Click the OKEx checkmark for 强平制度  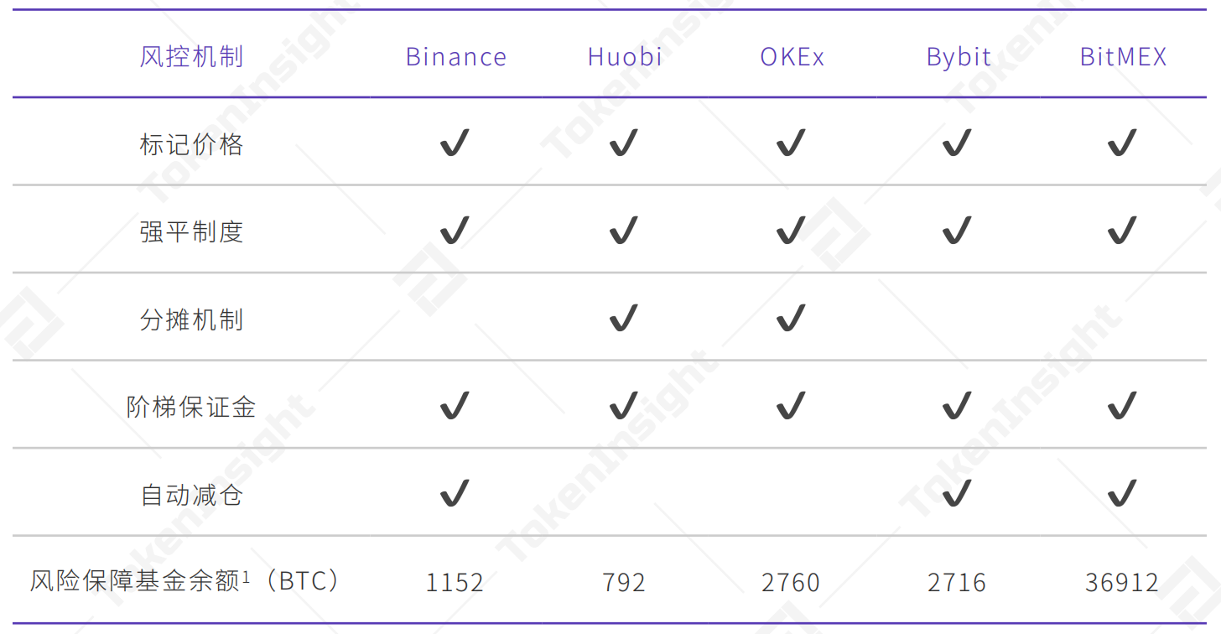[x=791, y=231]
